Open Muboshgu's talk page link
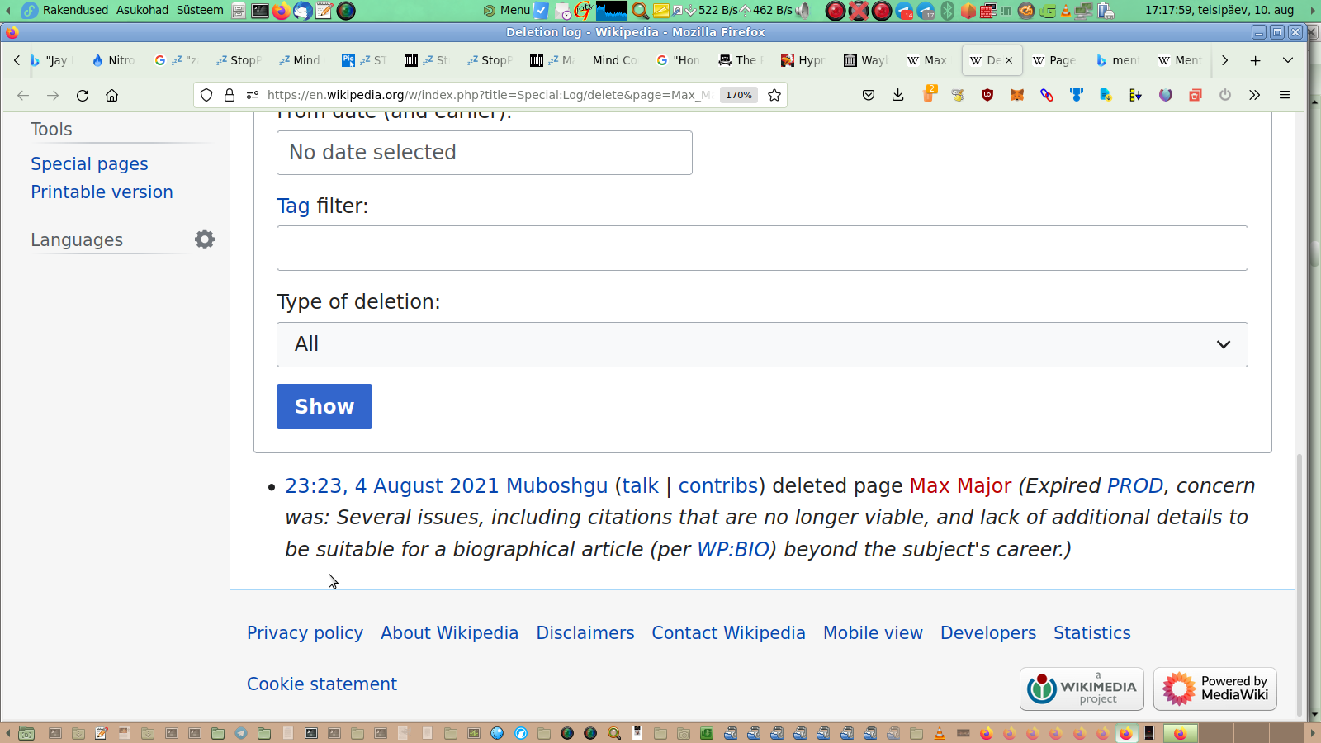The width and height of the screenshot is (1321, 743). click(640, 486)
